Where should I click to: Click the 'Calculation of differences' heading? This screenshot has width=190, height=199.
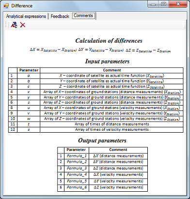[x=109, y=41]
